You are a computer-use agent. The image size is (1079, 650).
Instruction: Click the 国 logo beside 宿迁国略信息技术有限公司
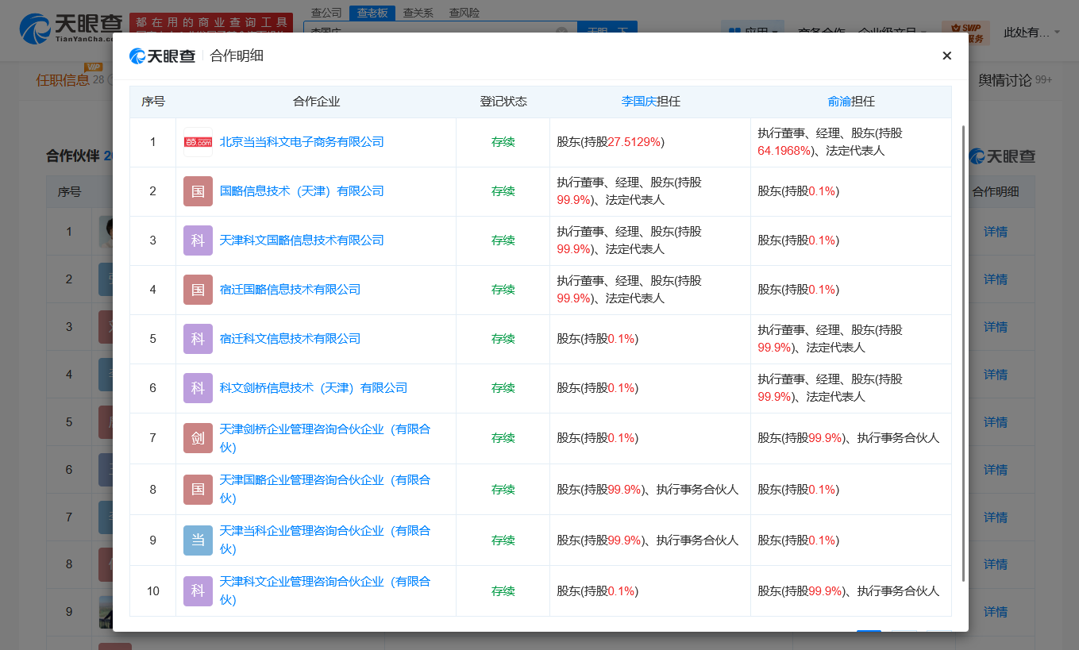(x=198, y=290)
